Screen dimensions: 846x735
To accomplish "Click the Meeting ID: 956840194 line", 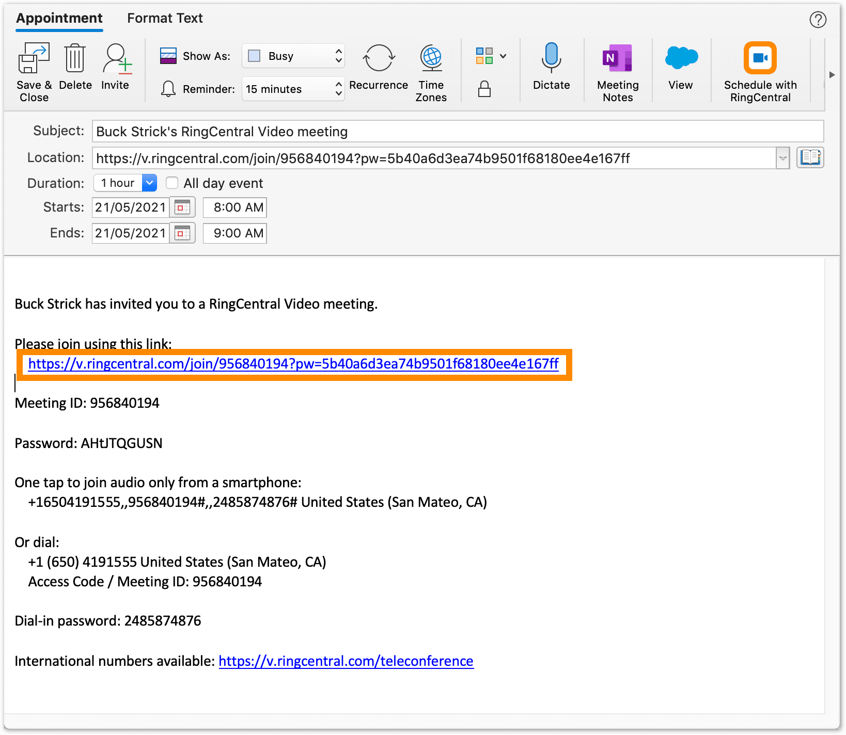I will 87,403.
